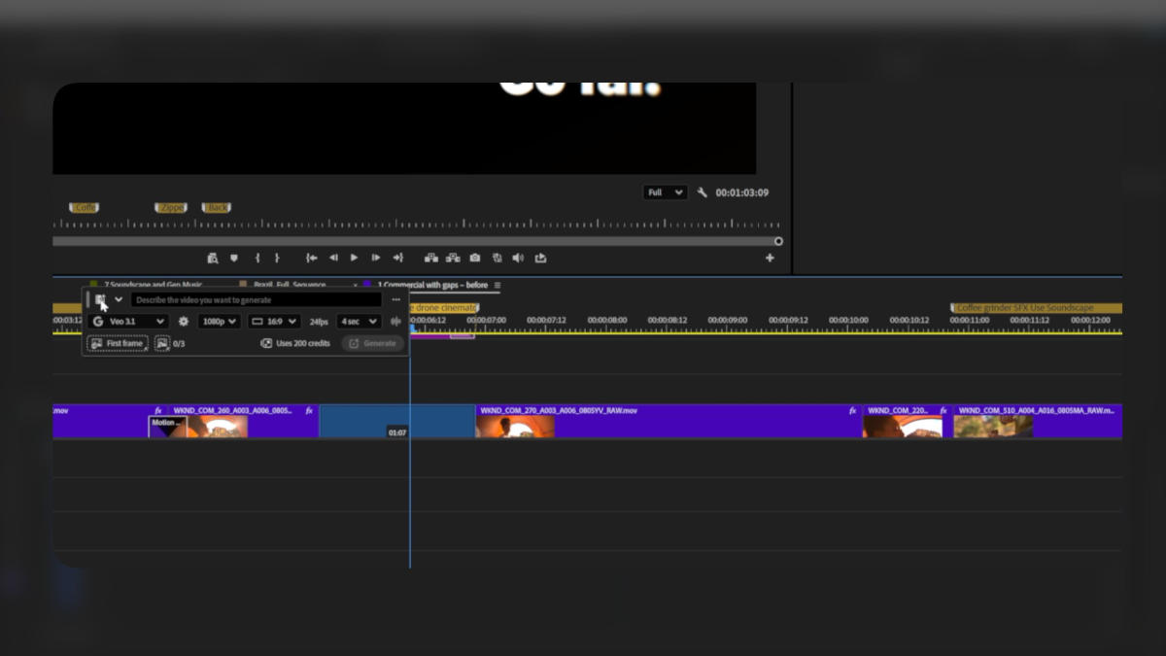Click the timeline ruler at 00:00:11:00
The height and width of the screenshot is (656, 1166).
click(969, 320)
